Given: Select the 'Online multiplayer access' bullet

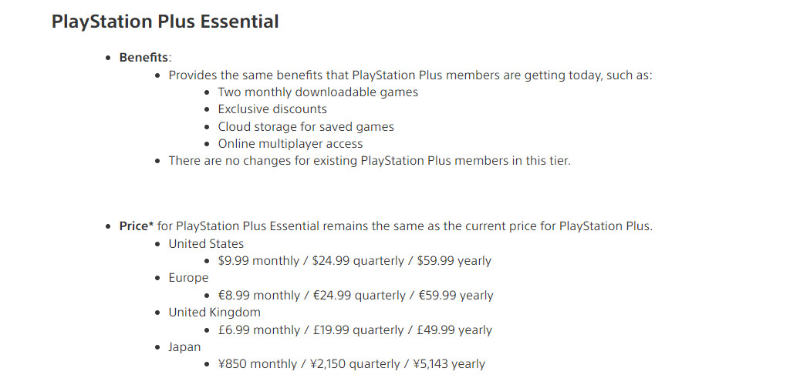Looking at the screenshot, I should pyautogui.click(x=290, y=144).
